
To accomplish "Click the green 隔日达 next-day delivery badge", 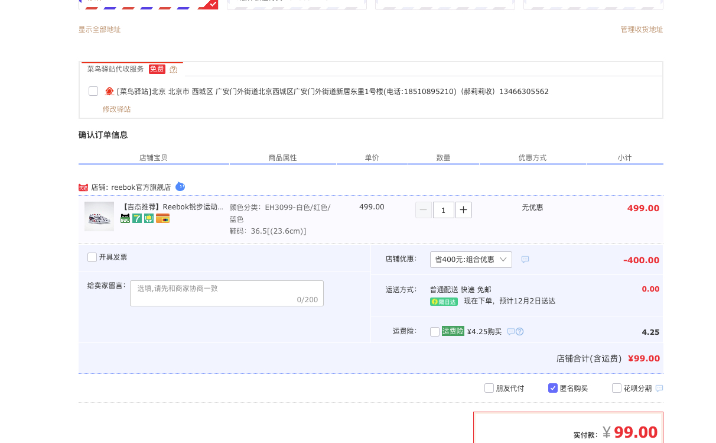I will point(444,302).
